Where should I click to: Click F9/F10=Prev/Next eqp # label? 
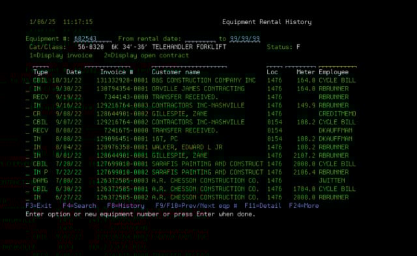tap(196, 206)
